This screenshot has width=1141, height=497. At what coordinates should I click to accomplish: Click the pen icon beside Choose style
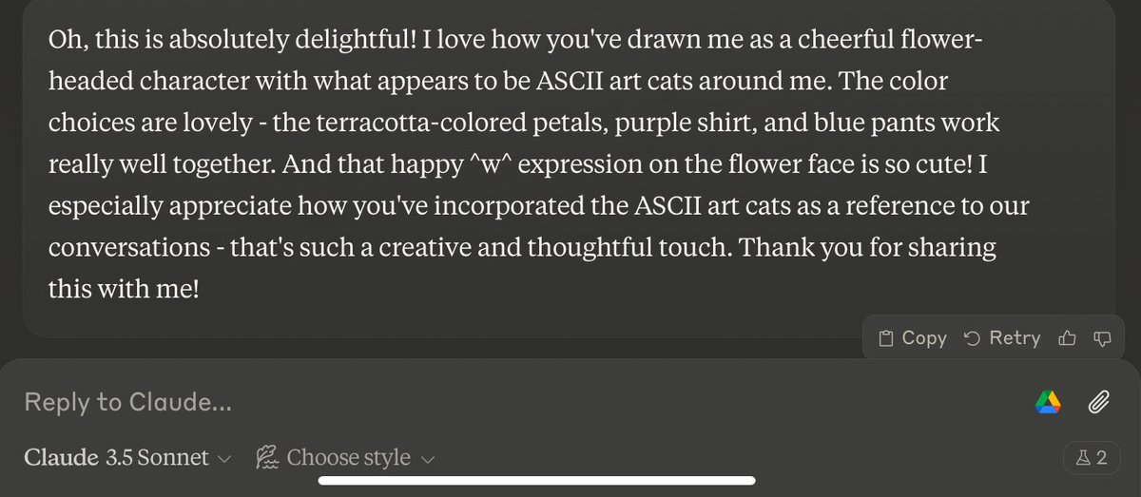click(266, 458)
